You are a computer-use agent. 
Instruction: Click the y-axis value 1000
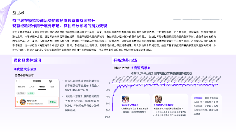coord(108,117)
